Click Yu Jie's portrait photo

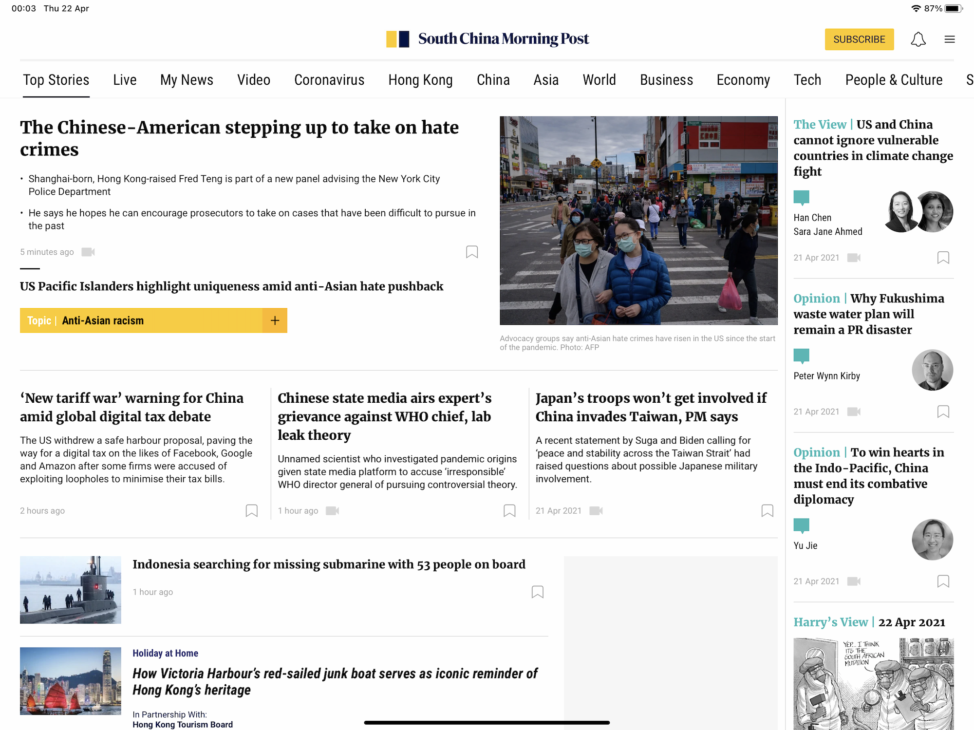[x=932, y=540]
